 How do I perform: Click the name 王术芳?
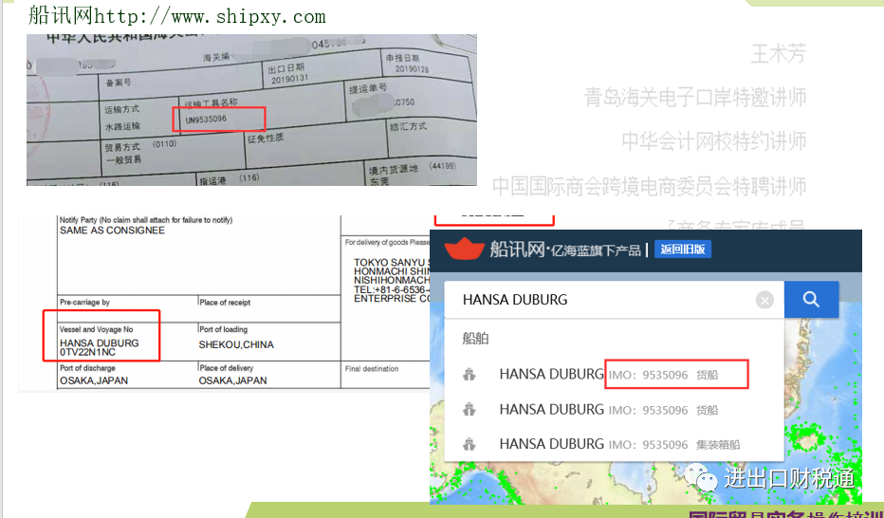point(779,54)
